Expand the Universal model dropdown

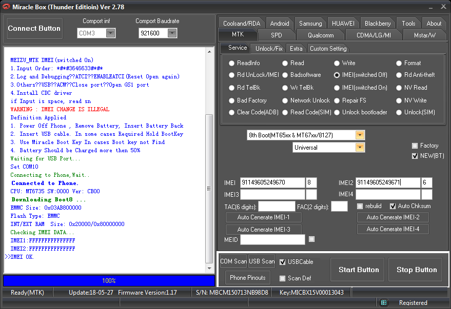point(360,147)
